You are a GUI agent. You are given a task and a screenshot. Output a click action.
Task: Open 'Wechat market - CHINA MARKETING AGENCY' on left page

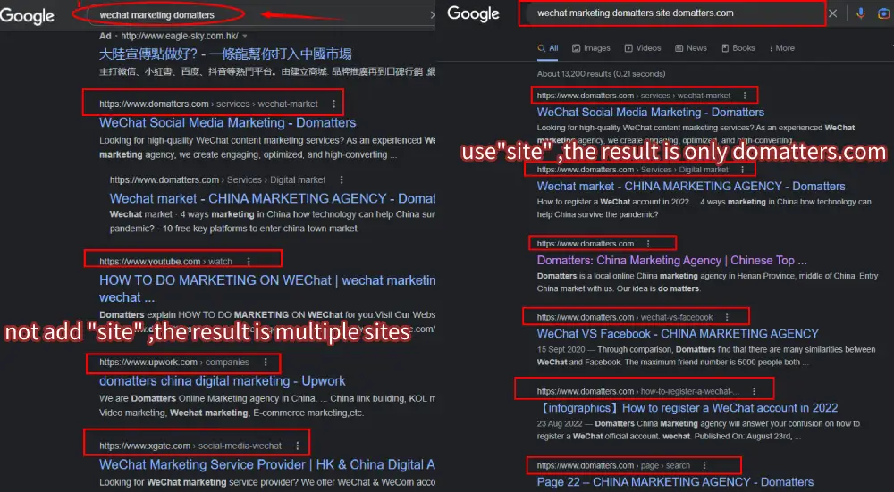[x=273, y=199]
